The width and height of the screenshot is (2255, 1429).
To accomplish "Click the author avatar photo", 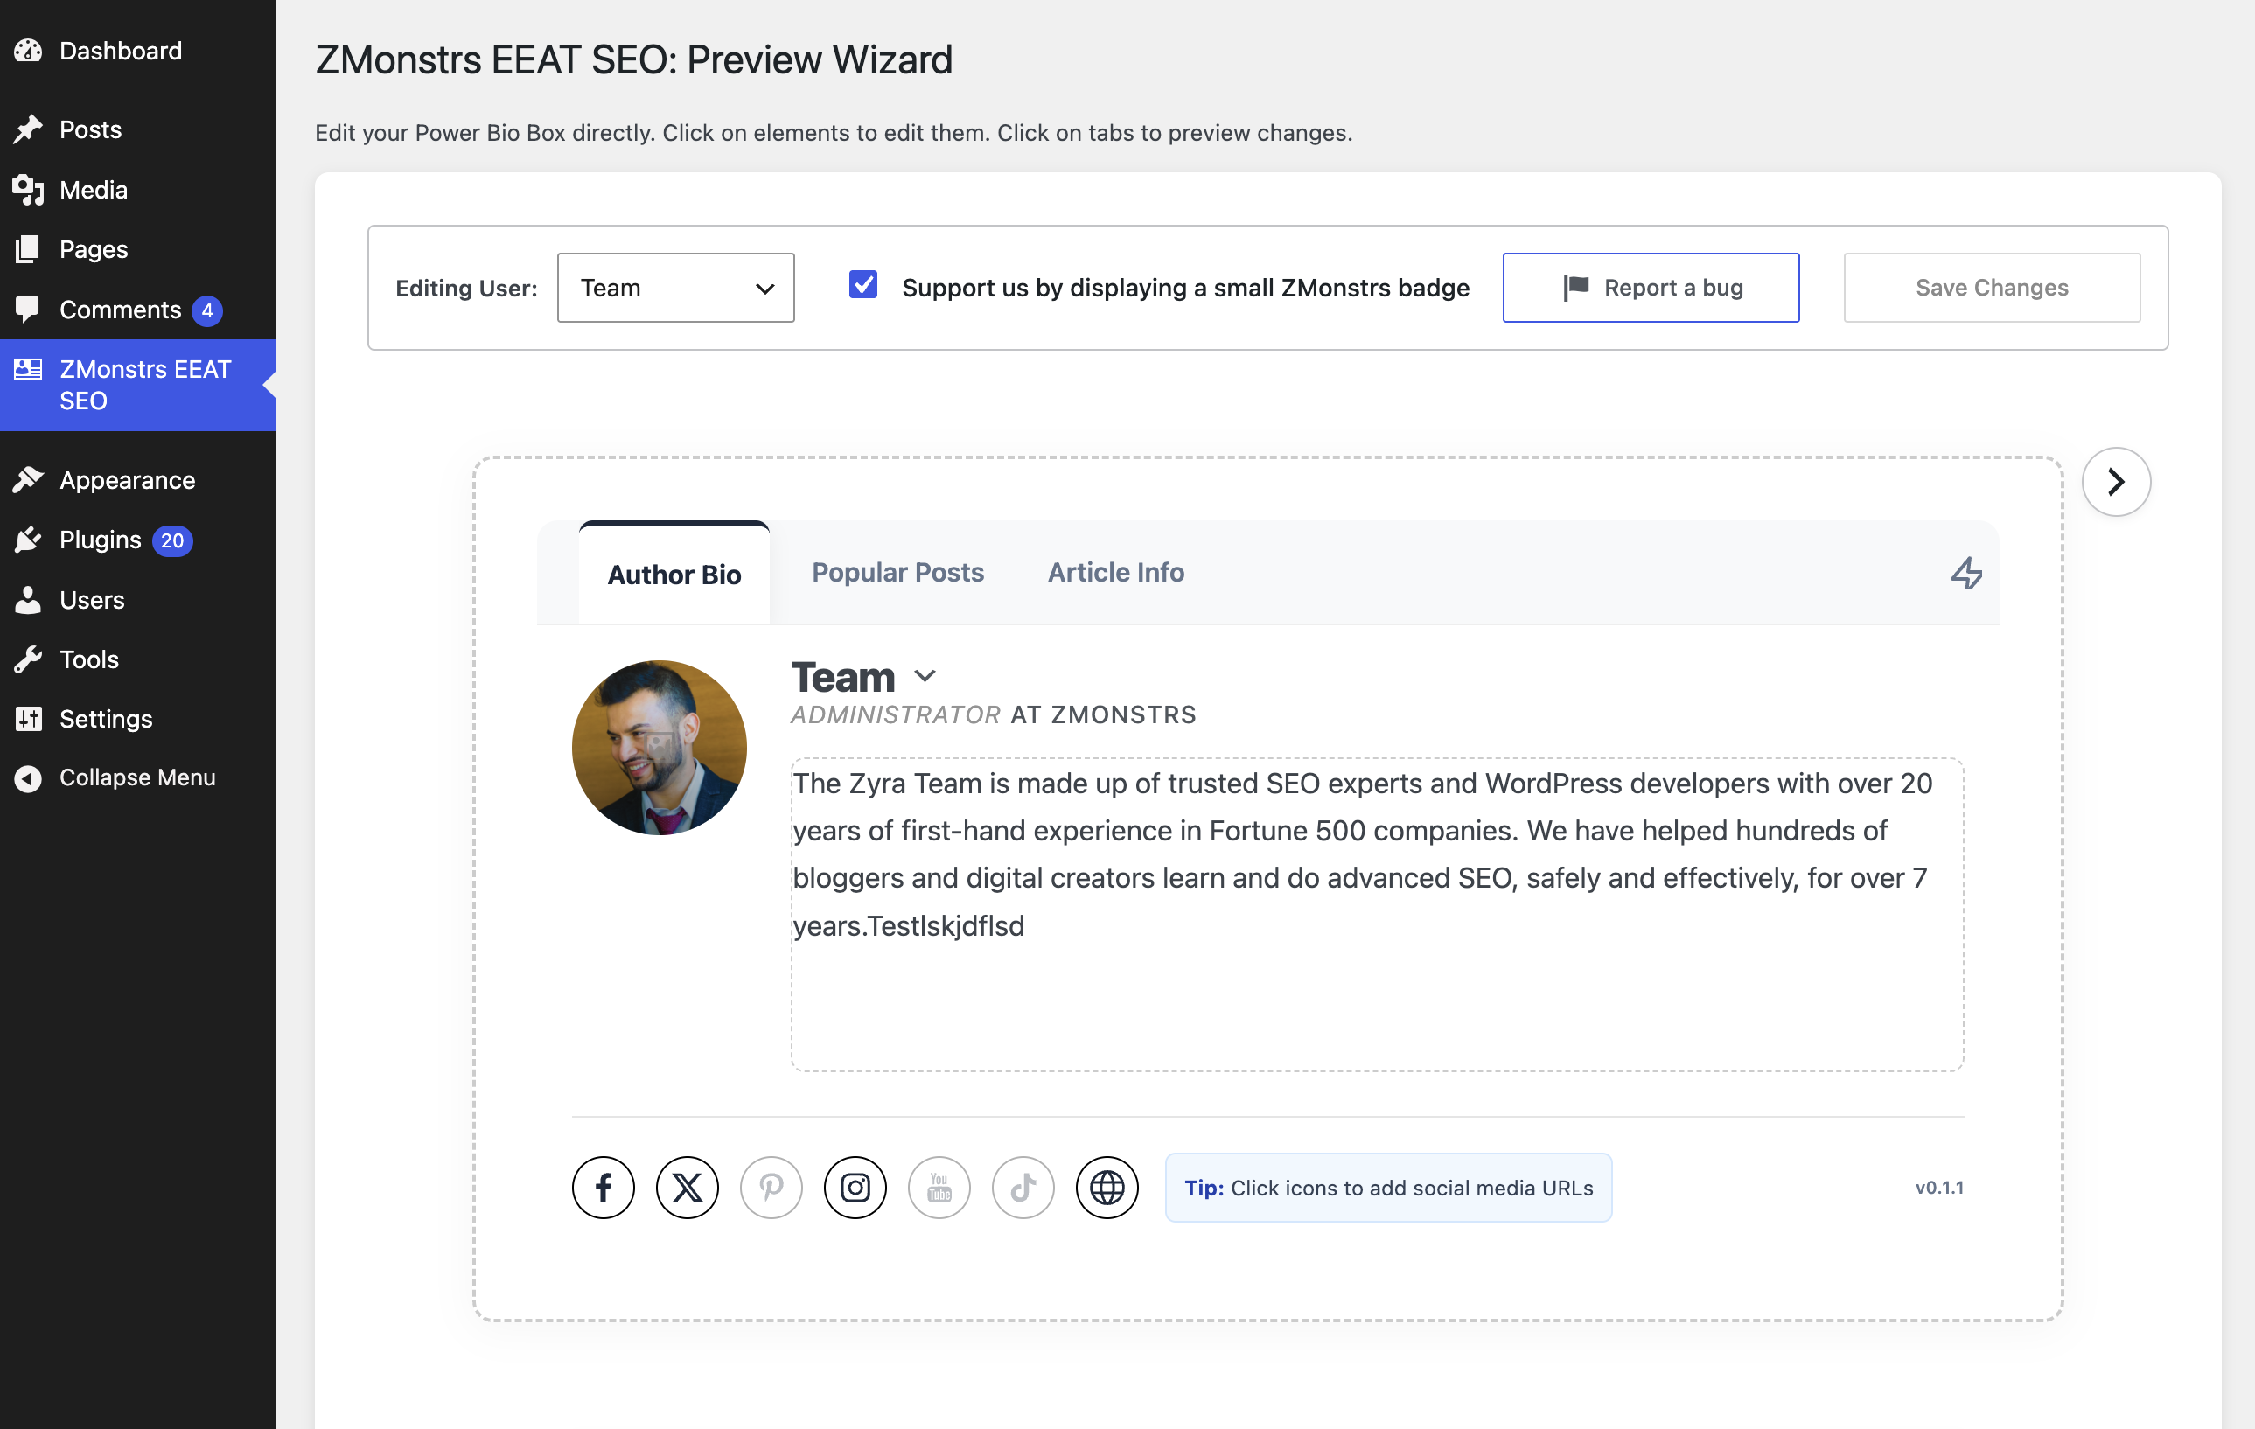I will pyautogui.click(x=660, y=747).
